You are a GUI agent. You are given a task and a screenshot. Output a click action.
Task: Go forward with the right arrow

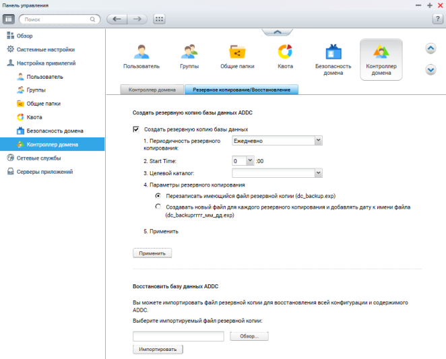tap(137, 19)
